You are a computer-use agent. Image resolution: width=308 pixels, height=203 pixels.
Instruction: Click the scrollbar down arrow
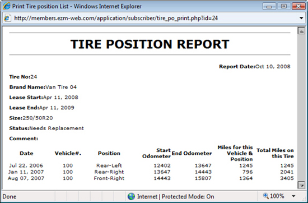[x=301, y=185]
